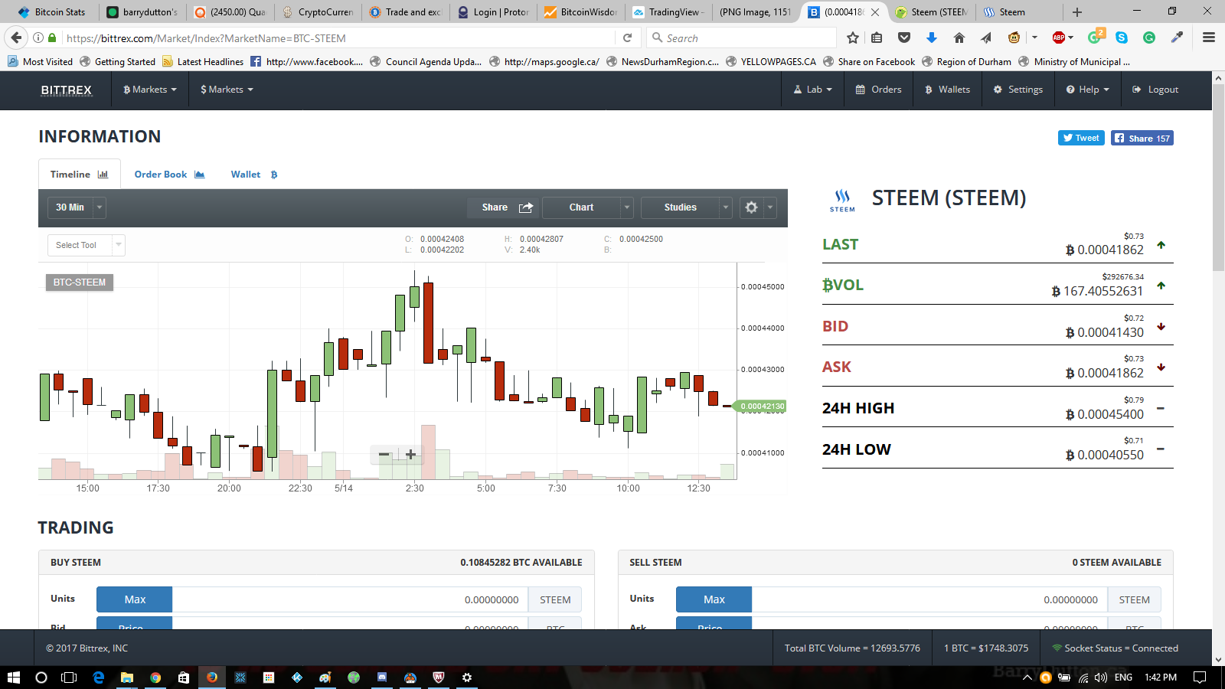Image resolution: width=1225 pixels, height=689 pixels.
Task: Click the Adblock Plus ABP icon
Action: 1059,38
